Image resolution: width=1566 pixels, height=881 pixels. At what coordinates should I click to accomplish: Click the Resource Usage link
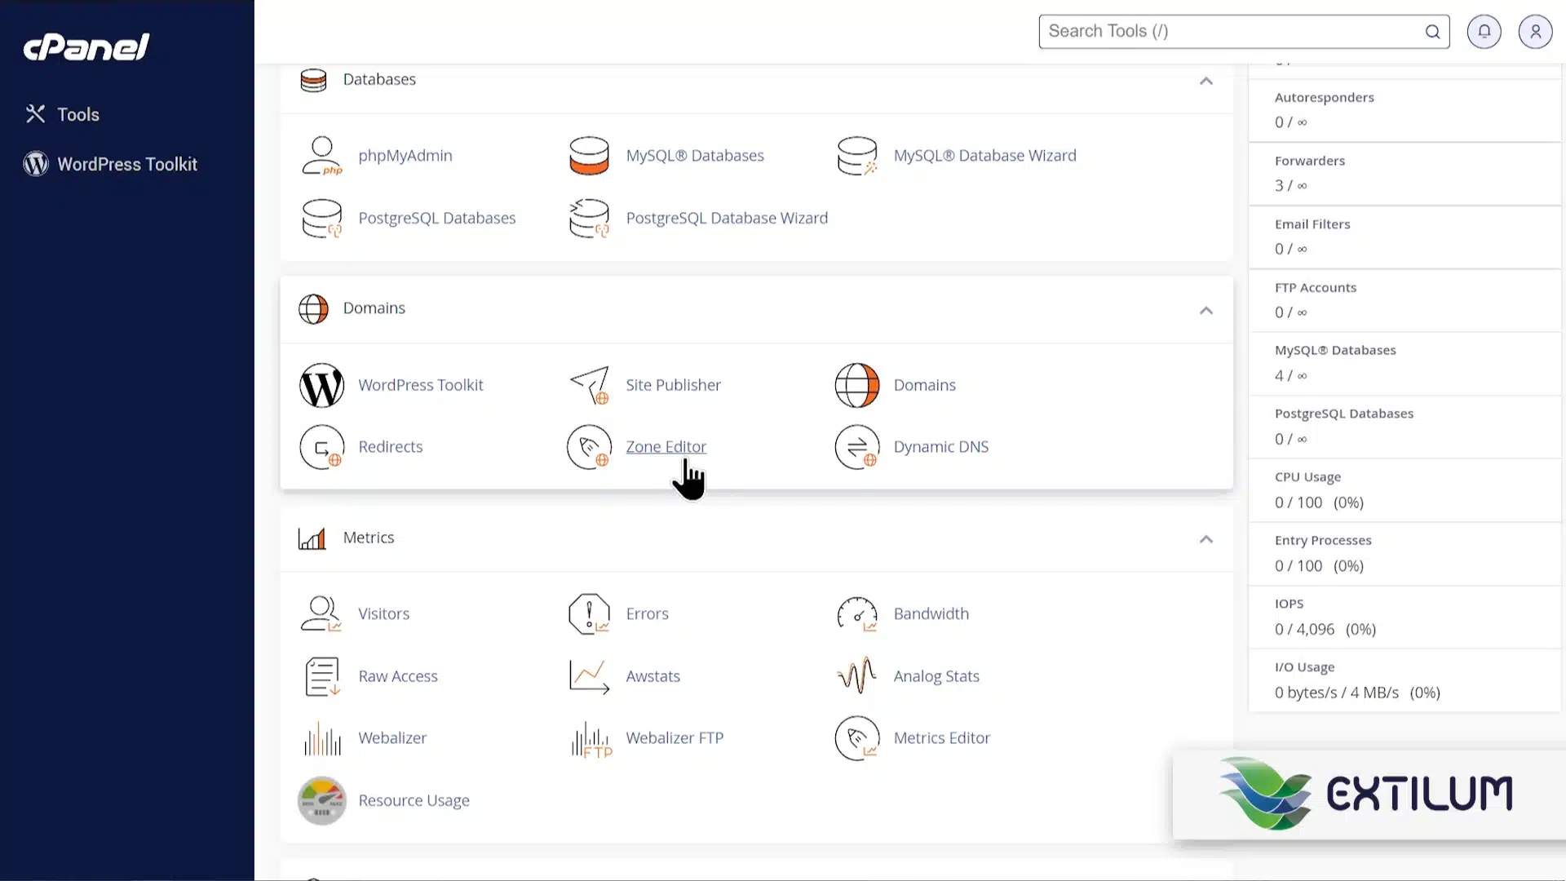(414, 801)
